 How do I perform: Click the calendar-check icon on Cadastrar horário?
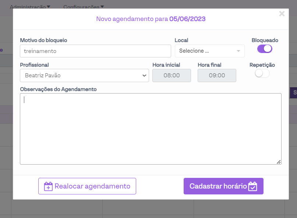(252, 186)
